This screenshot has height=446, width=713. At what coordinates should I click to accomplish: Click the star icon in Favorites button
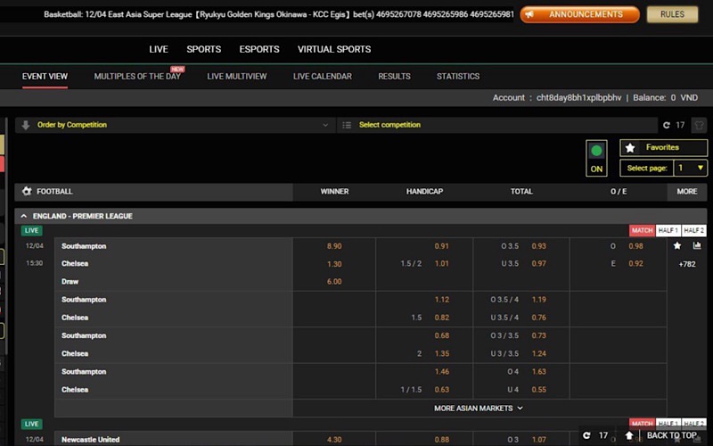pos(630,148)
